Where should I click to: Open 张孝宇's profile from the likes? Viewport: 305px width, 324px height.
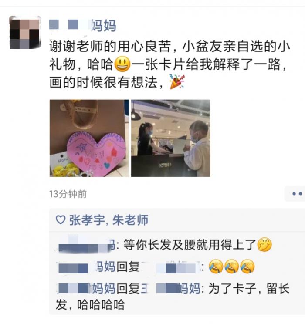point(87,220)
